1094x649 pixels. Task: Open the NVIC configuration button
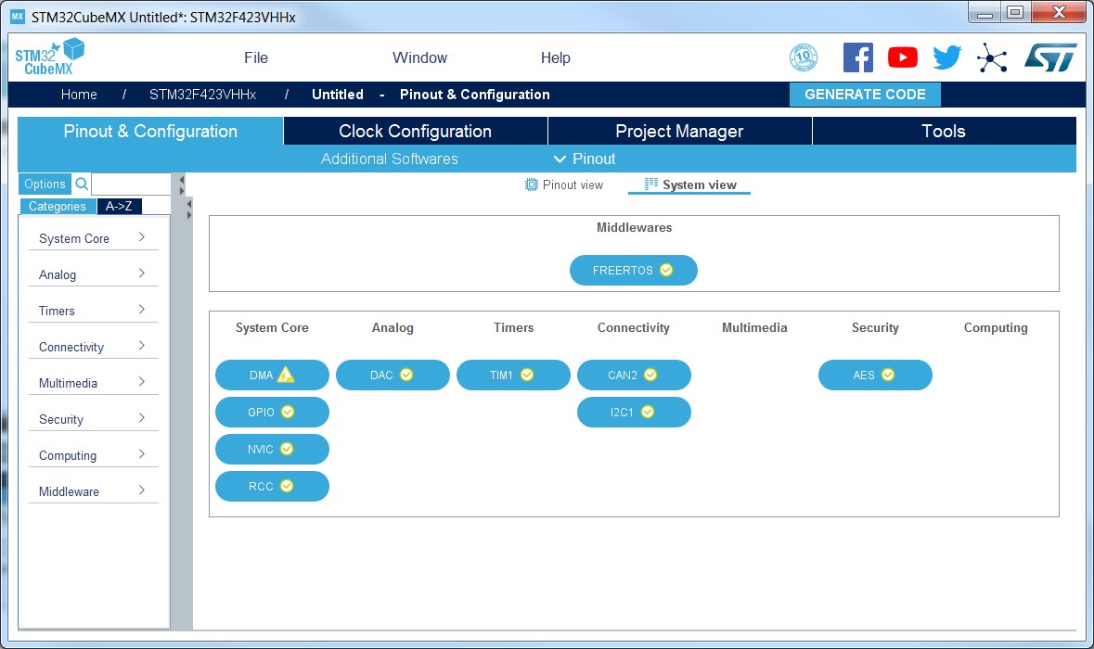point(272,449)
